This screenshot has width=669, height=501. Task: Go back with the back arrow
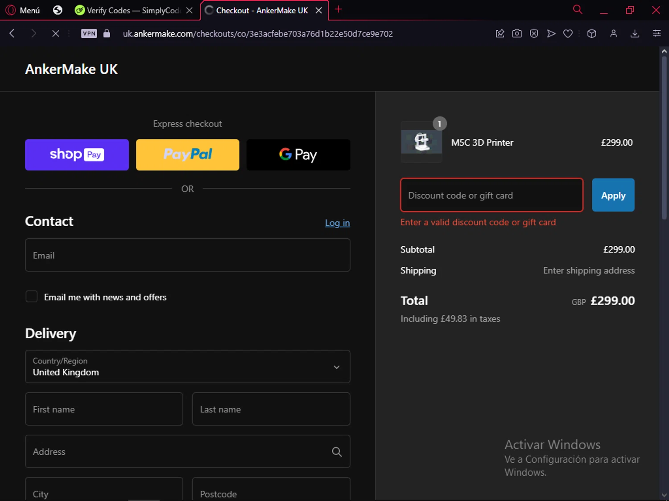pyautogui.click(x=12, y=33)
